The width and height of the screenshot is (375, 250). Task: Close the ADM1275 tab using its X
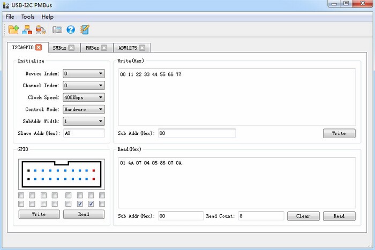(142, 48)
